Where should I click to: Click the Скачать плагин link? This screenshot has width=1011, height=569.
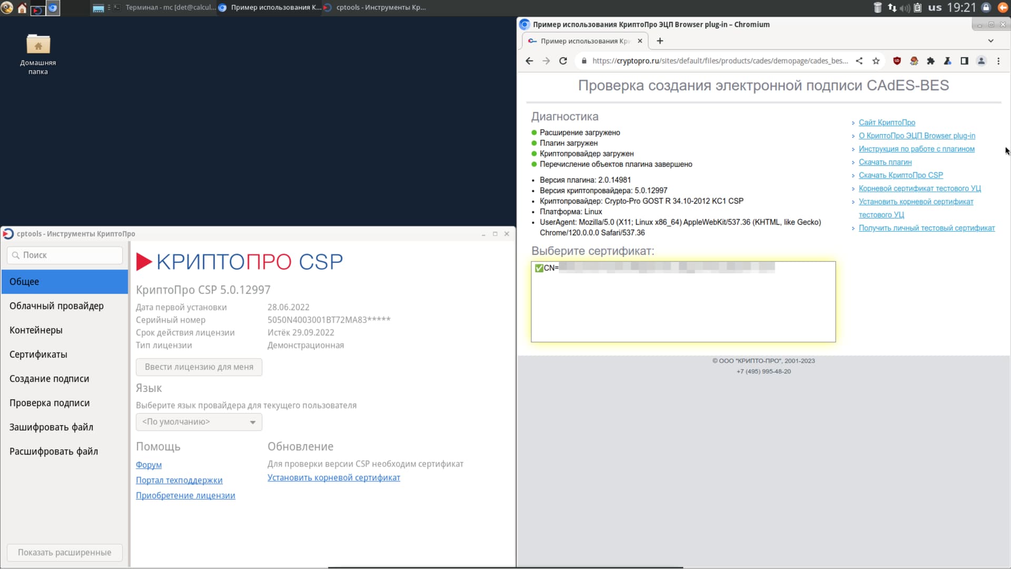pos(885,162)
